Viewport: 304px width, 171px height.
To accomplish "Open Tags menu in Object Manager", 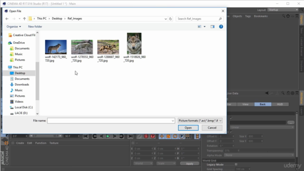I will (248, 16).
